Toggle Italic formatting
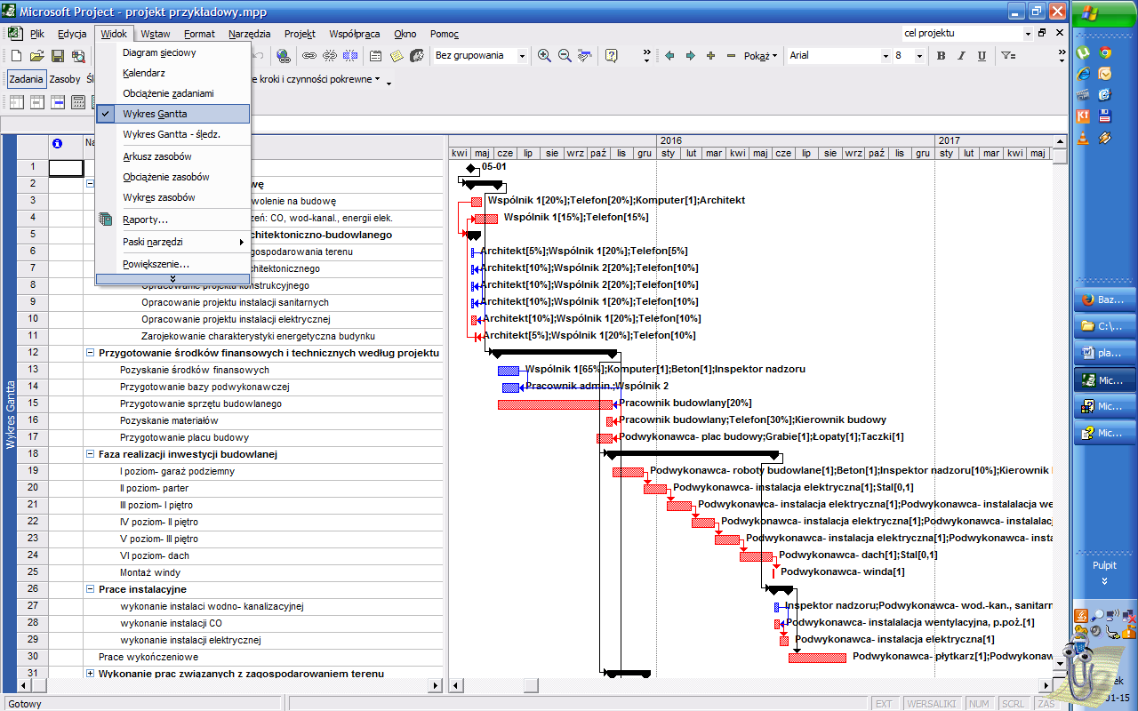Image resolution: width=1138 pixels, height=711 pixels. click(961, 56)
